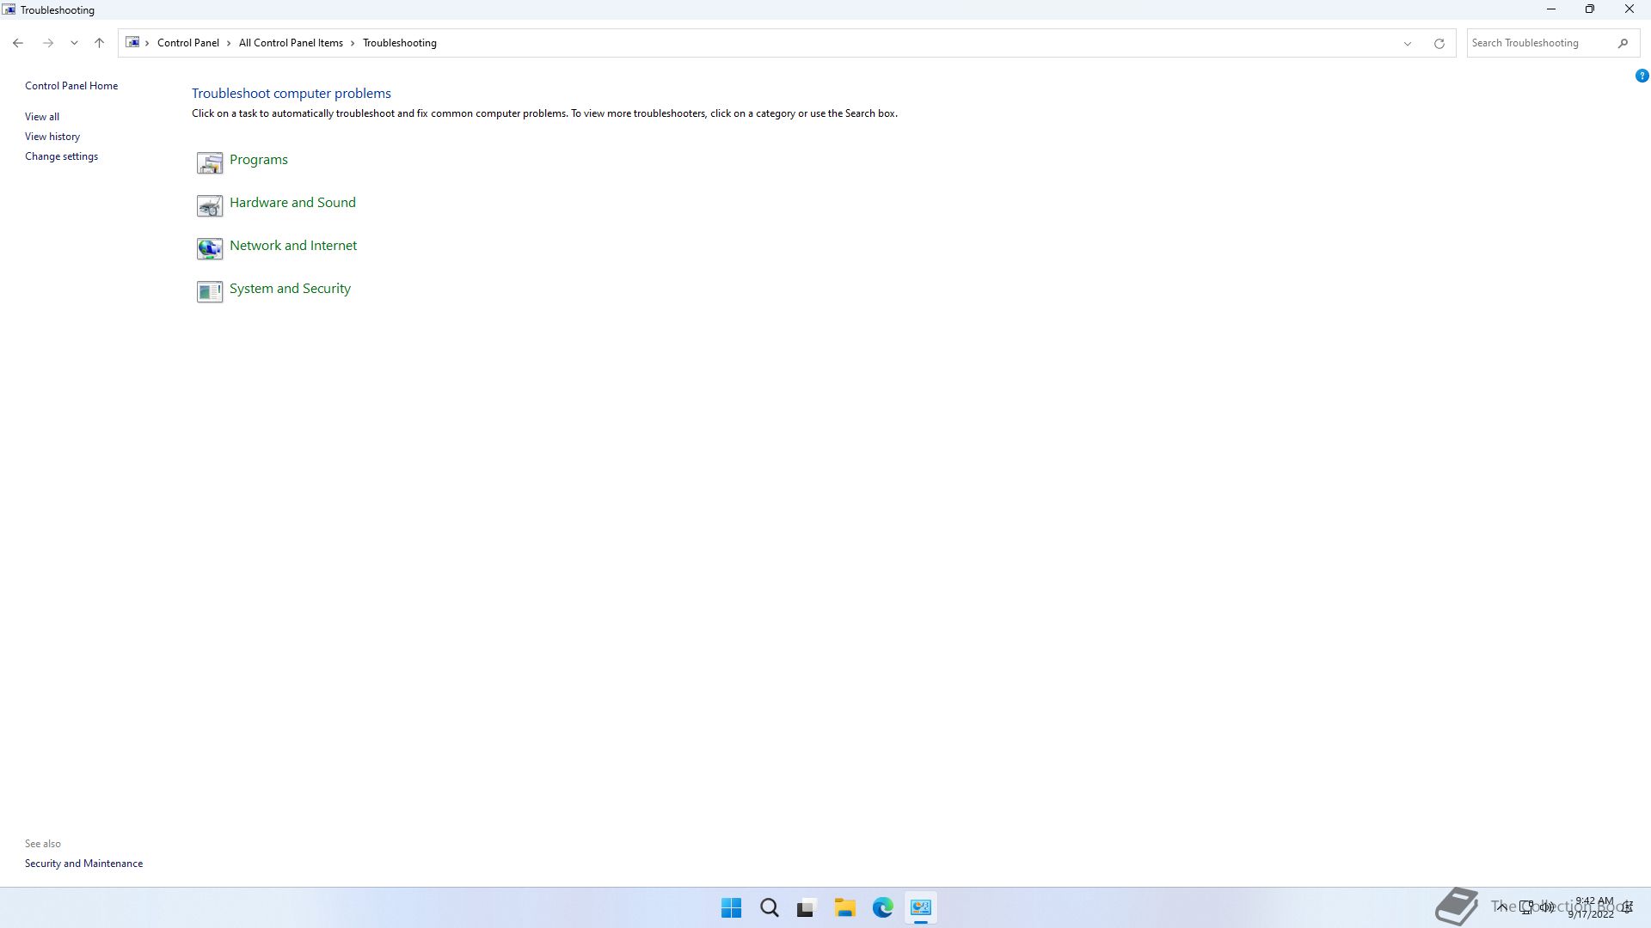Open the View all link
This screenshot has width=1651, height=928.
[x=42, y=117]
